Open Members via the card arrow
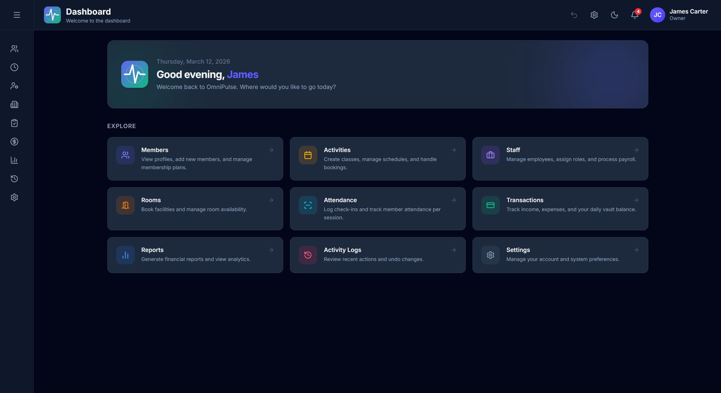The width and height of the screenshot is (721, 393). tap(271, 150)
